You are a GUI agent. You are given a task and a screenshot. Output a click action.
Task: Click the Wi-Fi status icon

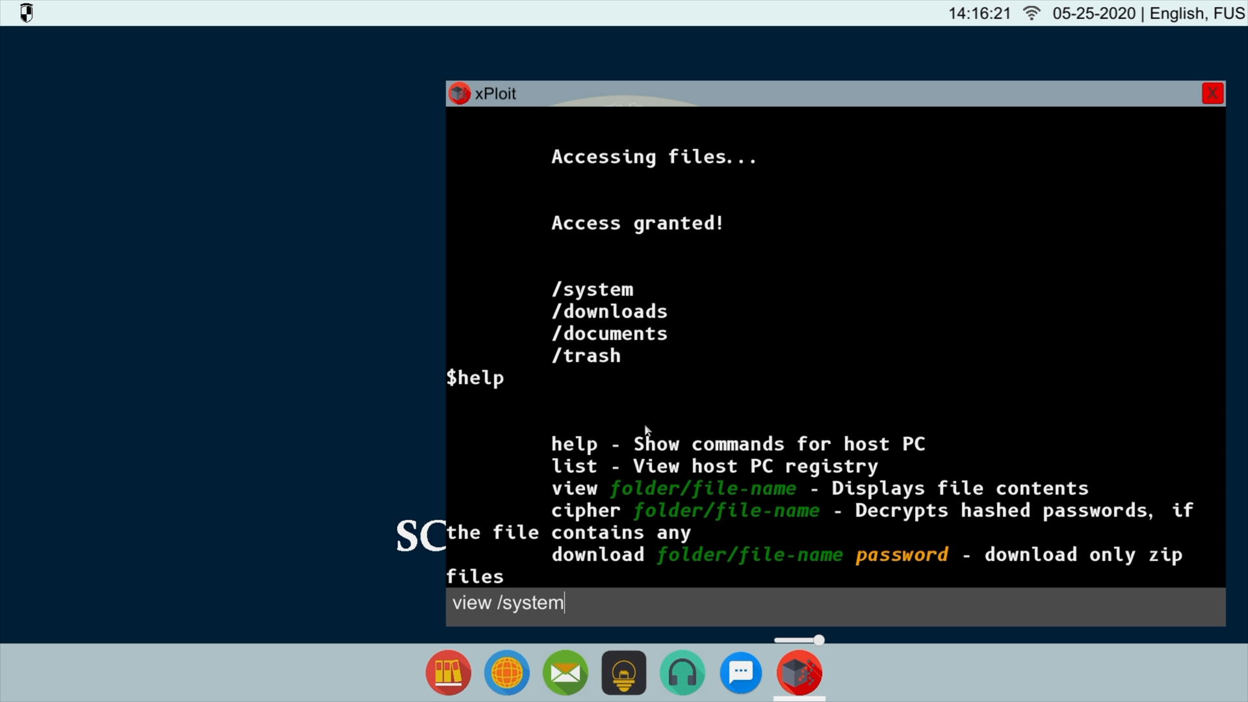(1032, 13)
